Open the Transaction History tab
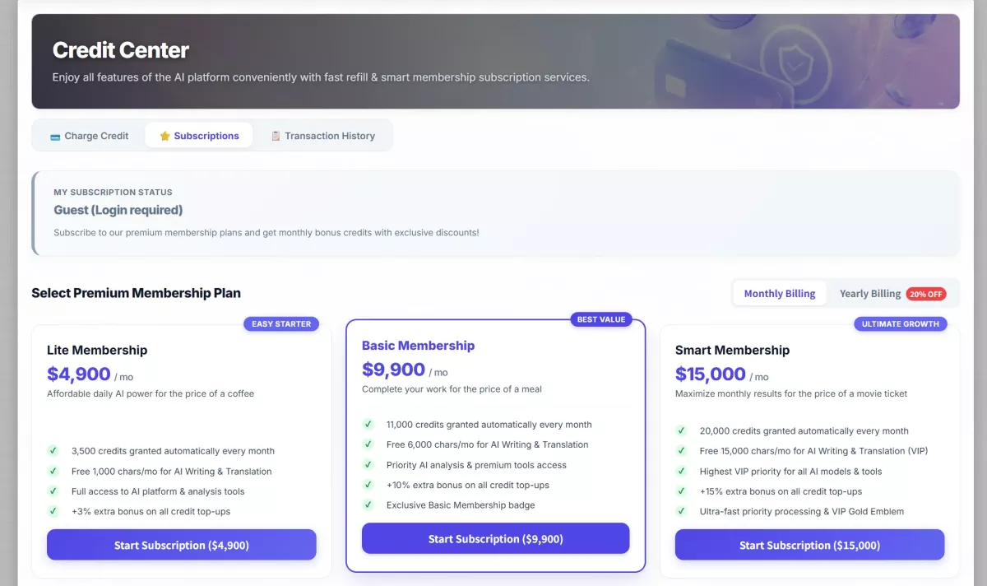 (323, 136)
